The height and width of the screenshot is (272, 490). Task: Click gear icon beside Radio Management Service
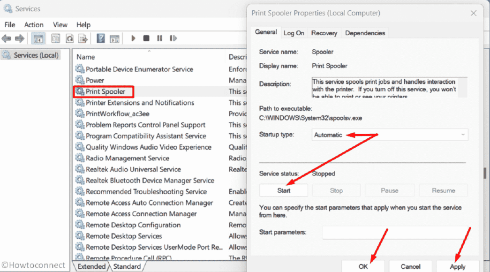pyautogui.click(x=80, y=158)
